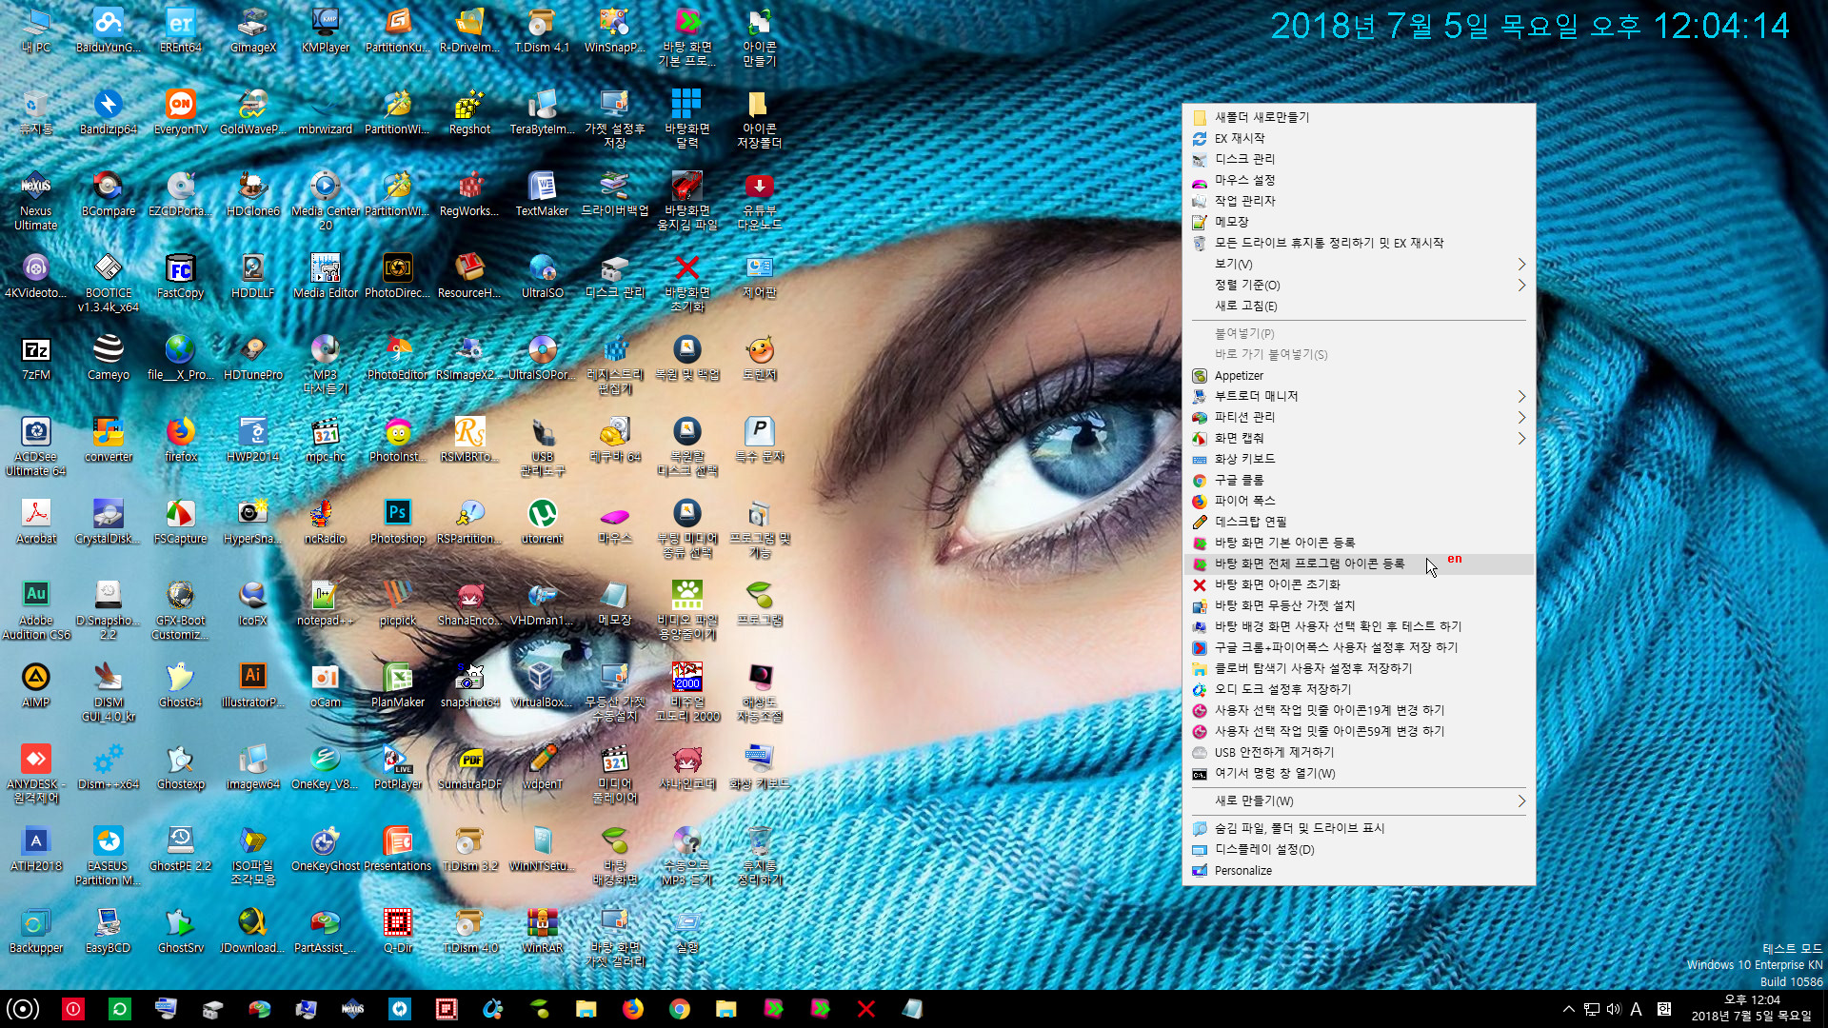This screenshot has height=1028, width=1828.
Task: Open taskbar red X reset icon
Action: pyautogui.click(x=865, y=1009)
